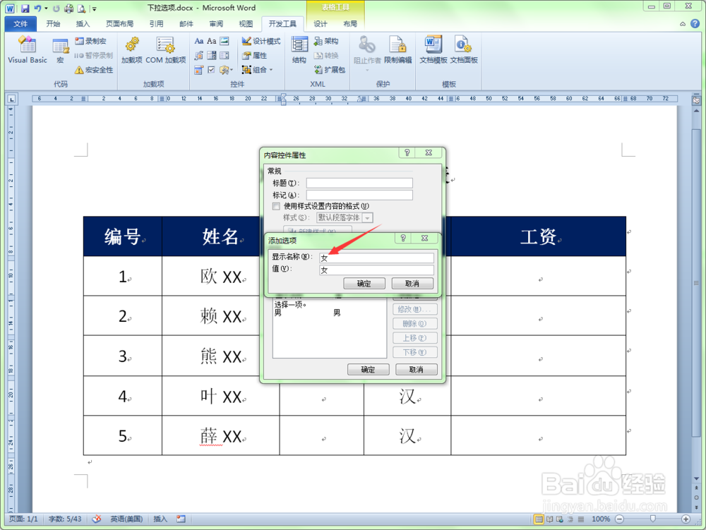Click the ruler tab selector
The width and height of the screenshot is (706, 530).
coord(12,99)
